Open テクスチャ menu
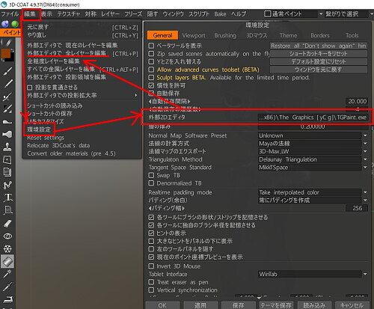The height and width of the screenshot is (309, 374). (x=69, y=14)
